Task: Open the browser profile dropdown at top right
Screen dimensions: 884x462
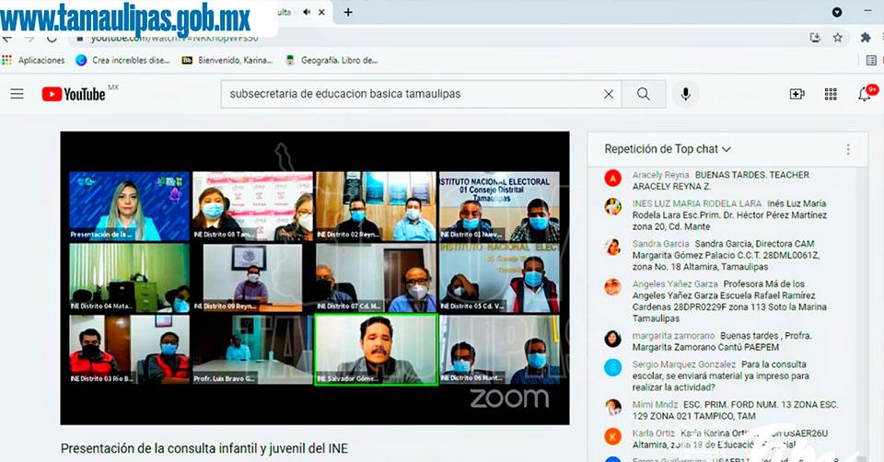Action: [x=837, y=12]
